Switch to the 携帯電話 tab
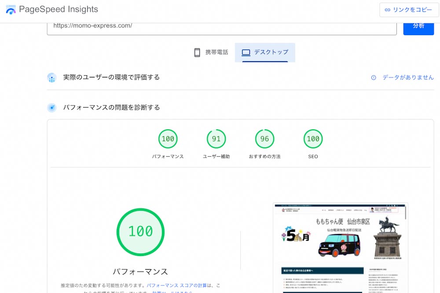The height and width of the screenshot is (293, 440). (x=211, y=52)
